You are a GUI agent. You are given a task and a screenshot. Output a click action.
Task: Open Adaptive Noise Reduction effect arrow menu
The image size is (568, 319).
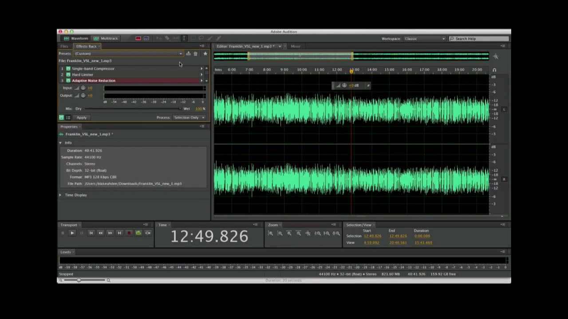pyautogui.click(x=201, y=81)
